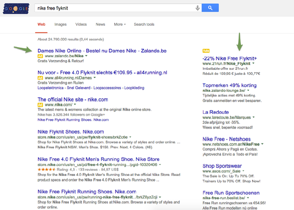
Task: Expand arrow beside pgid-10320406 URL
Action: click(160, 165)
